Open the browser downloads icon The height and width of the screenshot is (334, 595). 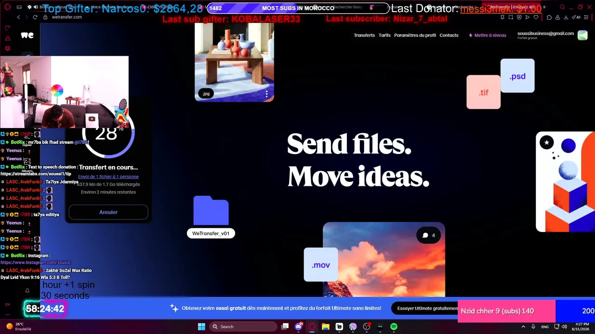pyautogui.click(x=566, y=17)
